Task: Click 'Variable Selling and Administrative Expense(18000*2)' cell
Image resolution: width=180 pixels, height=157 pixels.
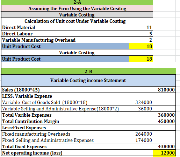Action: [x=65, y=109]
